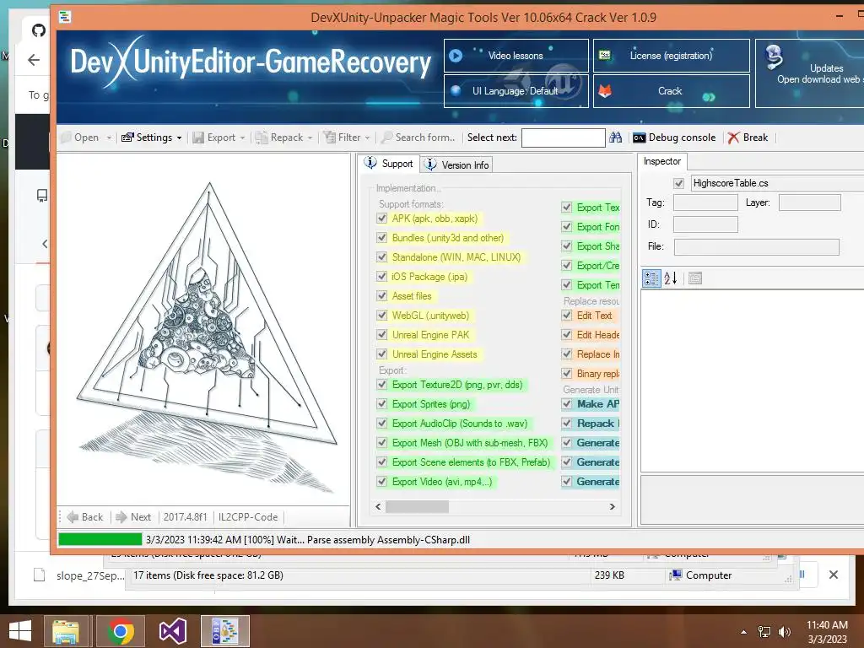Click the Crack button

671,91
